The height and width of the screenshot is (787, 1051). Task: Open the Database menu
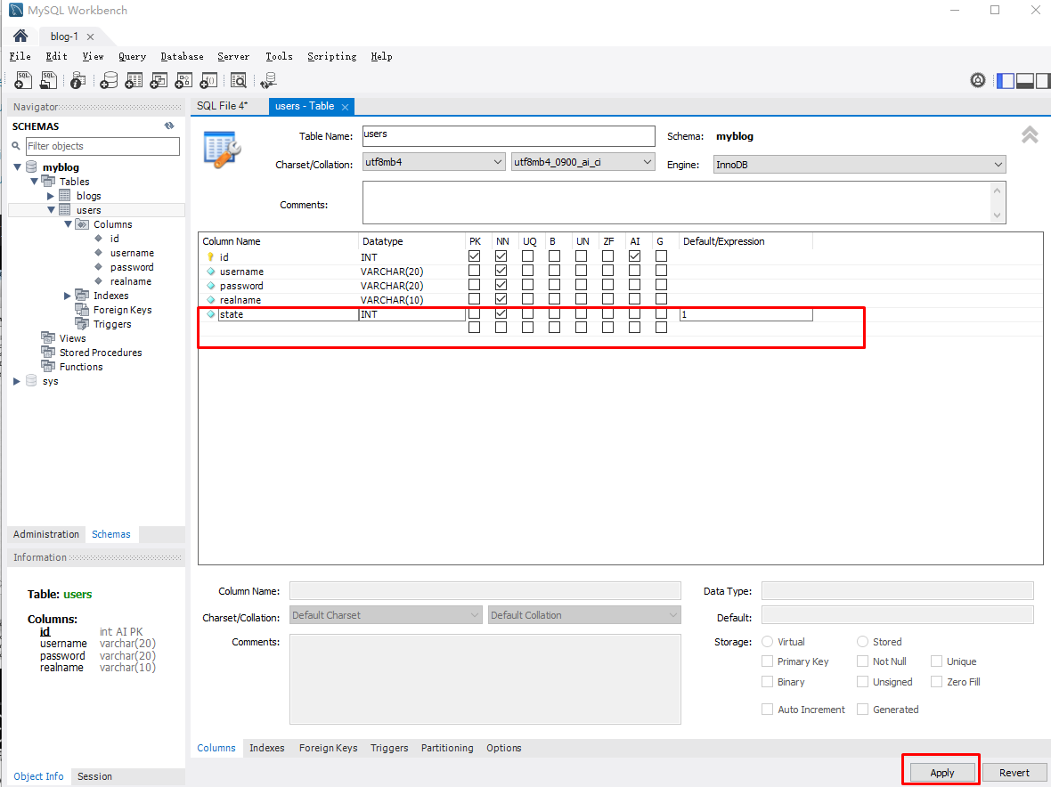point(182,56)
